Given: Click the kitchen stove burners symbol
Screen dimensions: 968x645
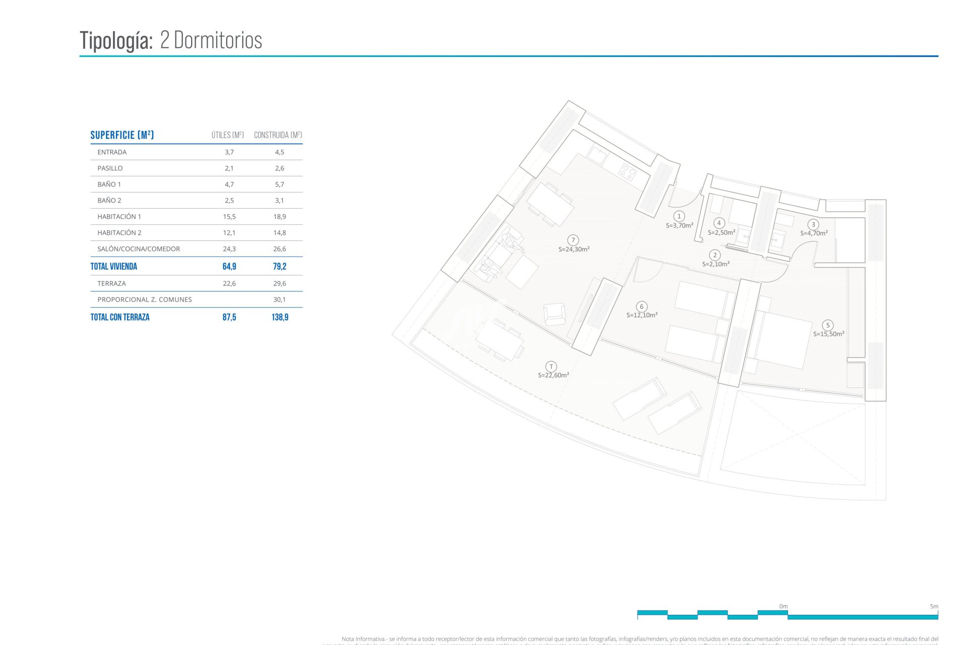Looking at the screenshot, I should (x=628, y=172).
